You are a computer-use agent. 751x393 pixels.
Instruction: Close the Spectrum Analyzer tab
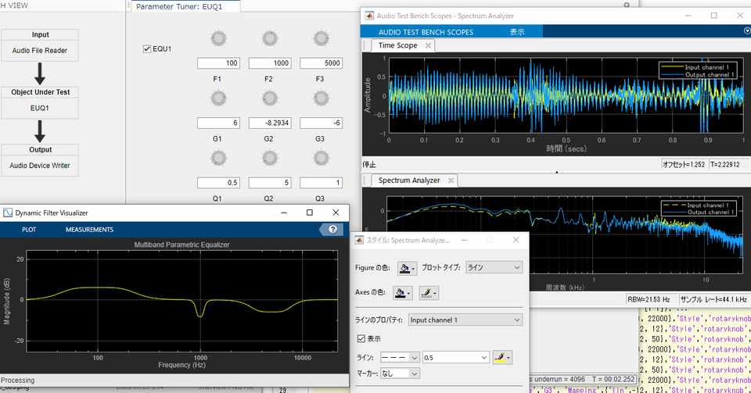(451, 180)
